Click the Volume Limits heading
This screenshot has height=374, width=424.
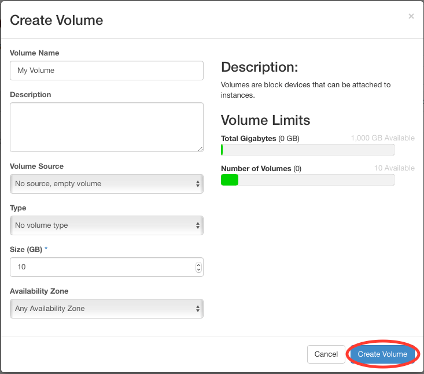(x=266, y=120)
